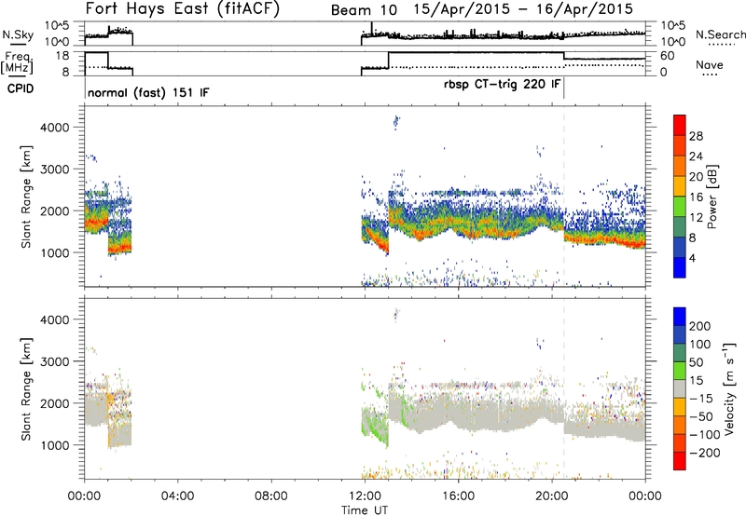Viewport: 746px width, 516px height.
Task: Click the 'Nave' label
Action: (710, 64)
